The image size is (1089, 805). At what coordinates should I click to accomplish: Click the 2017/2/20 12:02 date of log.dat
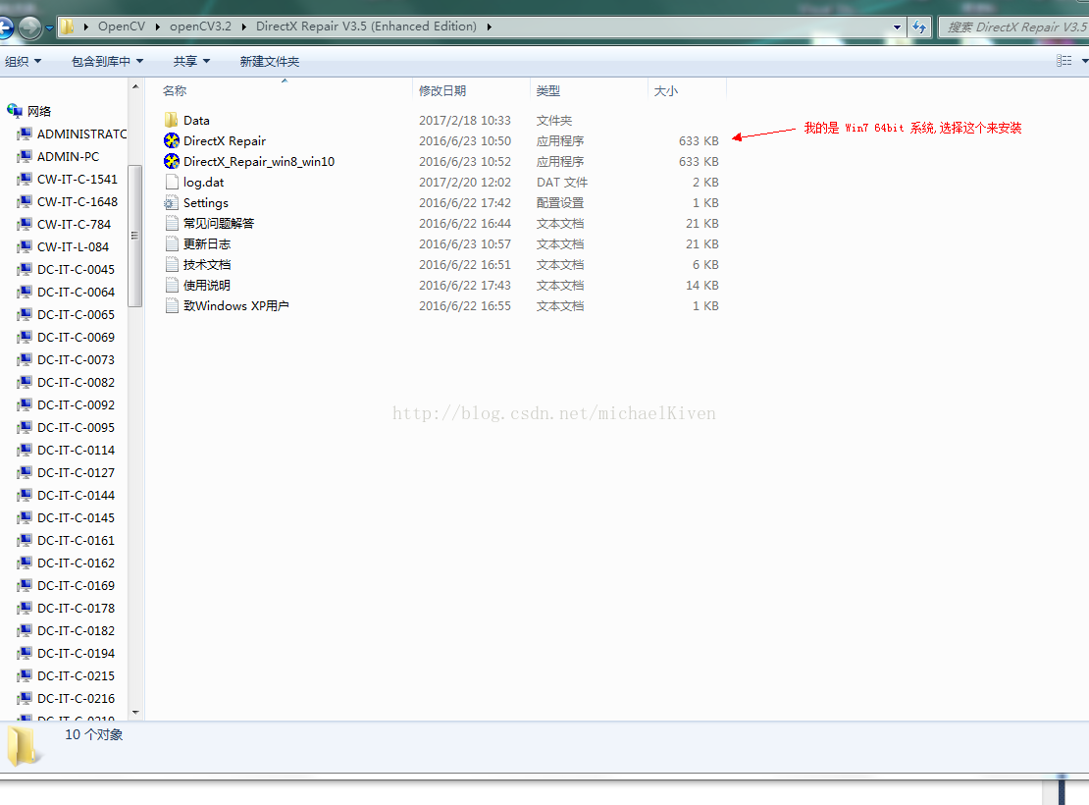(465, 183)
